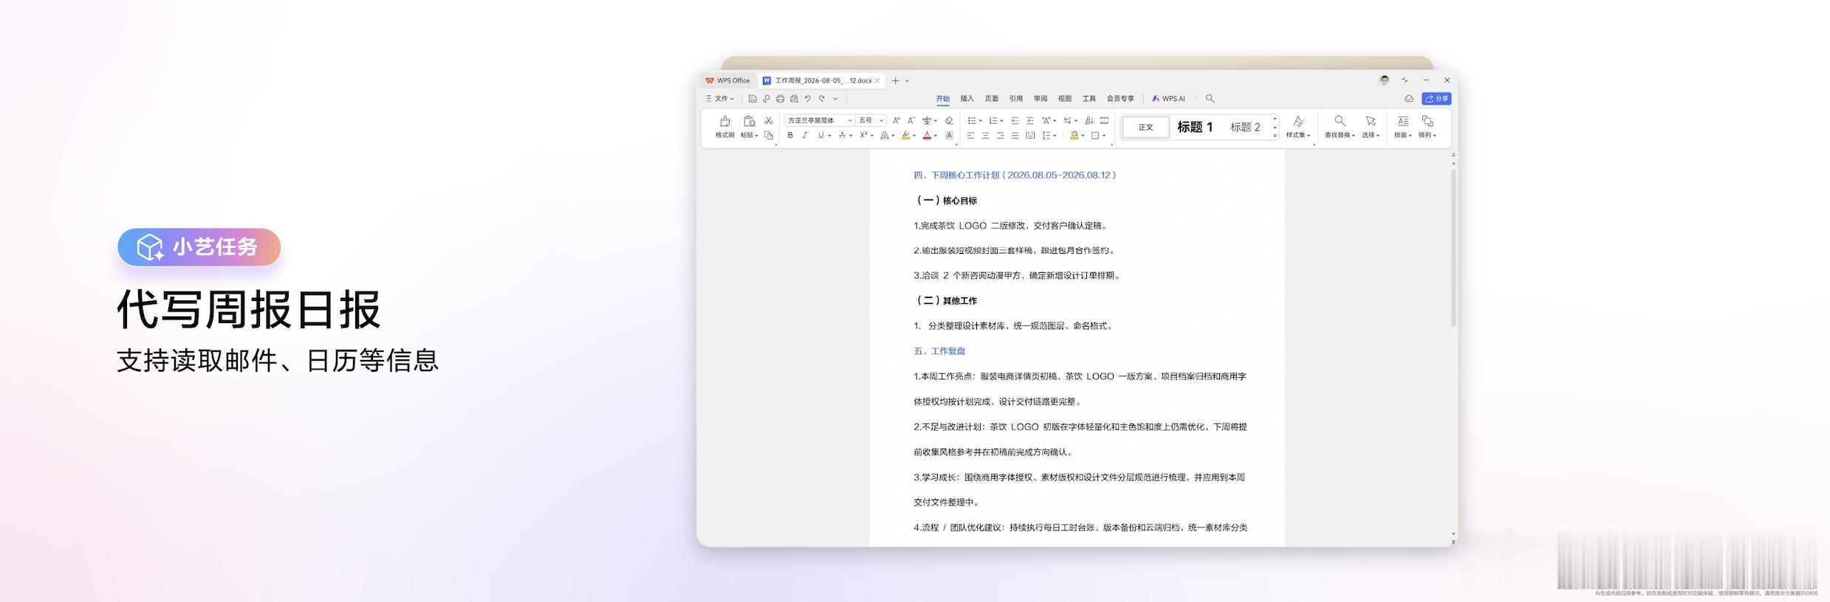
Task: Align text left
Action: point(970,135)
